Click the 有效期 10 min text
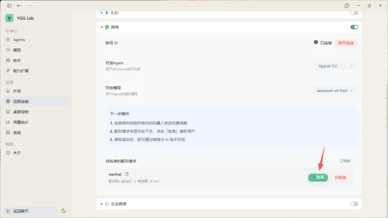The width and height of the screenshot is (388, 218). tap(148, 182)
